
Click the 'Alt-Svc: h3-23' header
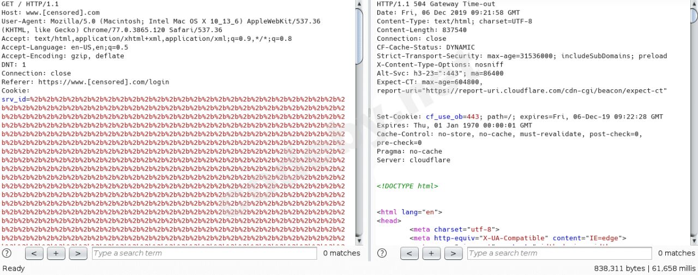(440, 74)
